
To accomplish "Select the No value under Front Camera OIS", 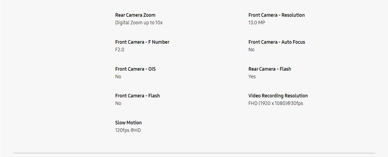I will click(x=118, y=77).
